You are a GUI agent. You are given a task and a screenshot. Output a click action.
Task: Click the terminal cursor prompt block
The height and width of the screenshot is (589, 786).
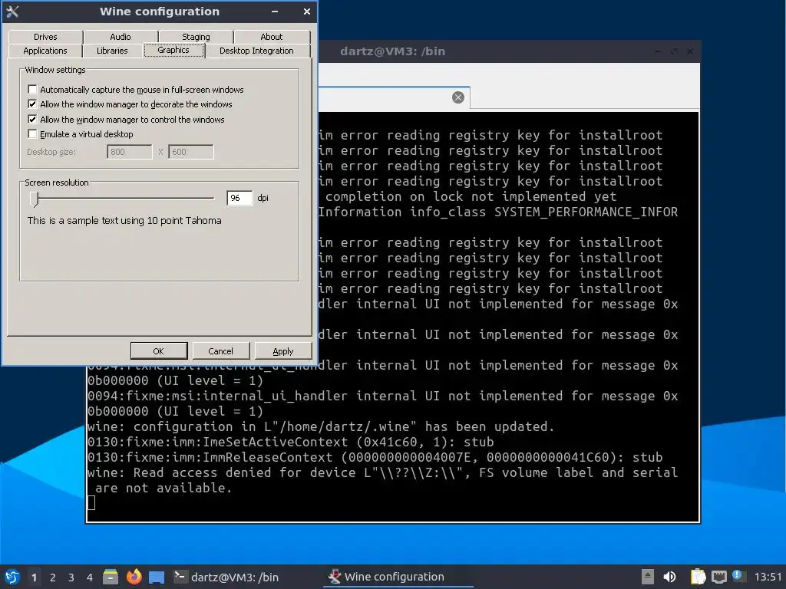91,502
